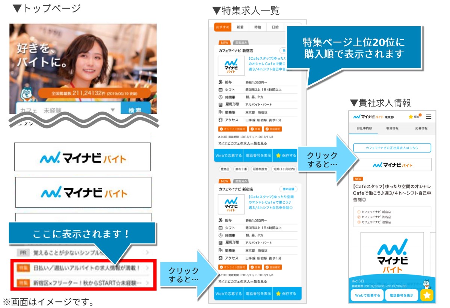
Task: Click Webで応募する in the first job card
Action: coord(229,156)
